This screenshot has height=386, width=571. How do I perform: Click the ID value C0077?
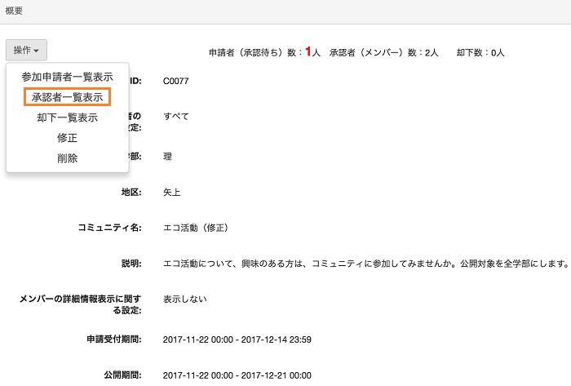(x=175, y=81)
